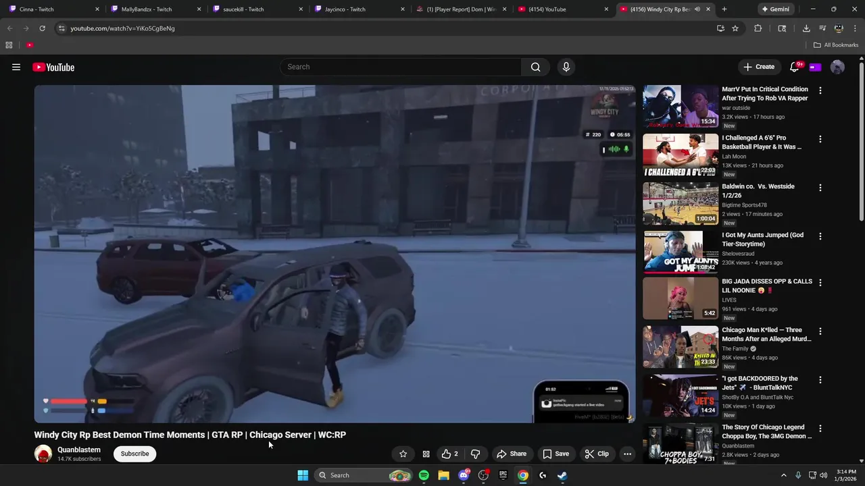Open the more actions ellipsis below the video
The image size is (865, 486).
pyautogui.click(x=627, y=454)
